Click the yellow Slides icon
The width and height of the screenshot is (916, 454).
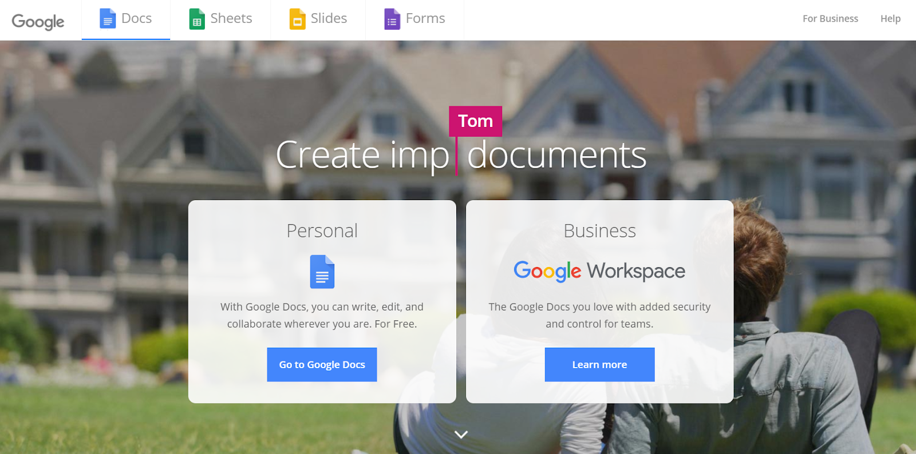tap(297, 19)
